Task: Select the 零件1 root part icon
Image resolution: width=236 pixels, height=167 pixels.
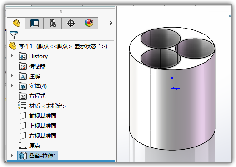Action: click(12, 46)
